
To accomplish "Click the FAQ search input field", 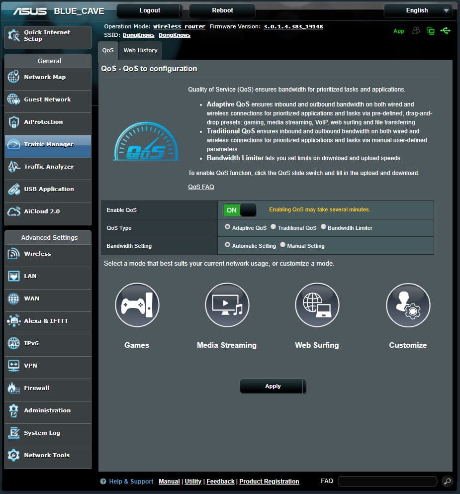I will tap(387, 481).
